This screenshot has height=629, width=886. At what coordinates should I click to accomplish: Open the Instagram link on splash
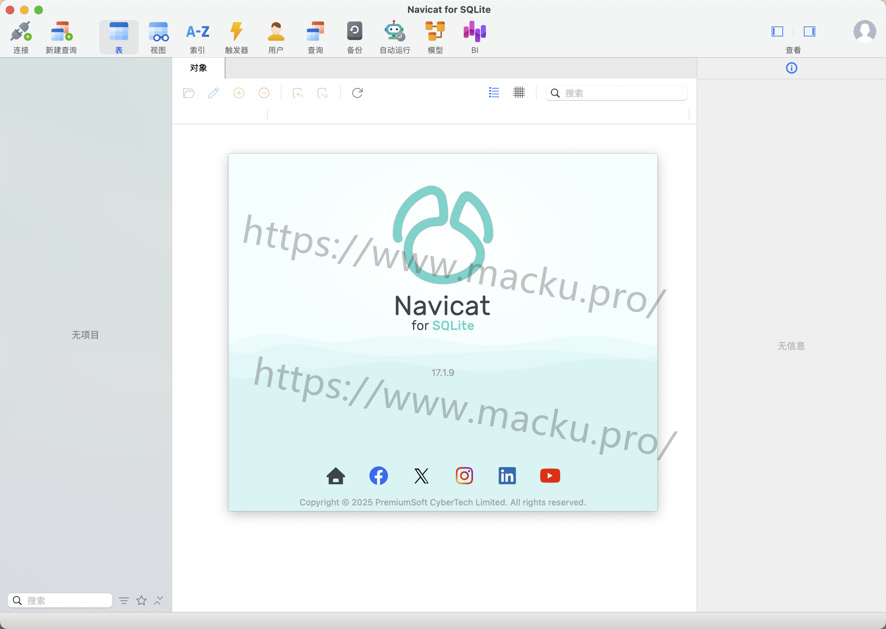click(x=464, y=476)
